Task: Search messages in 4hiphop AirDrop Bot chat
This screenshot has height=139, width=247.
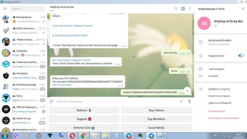Action: [176, 8]
